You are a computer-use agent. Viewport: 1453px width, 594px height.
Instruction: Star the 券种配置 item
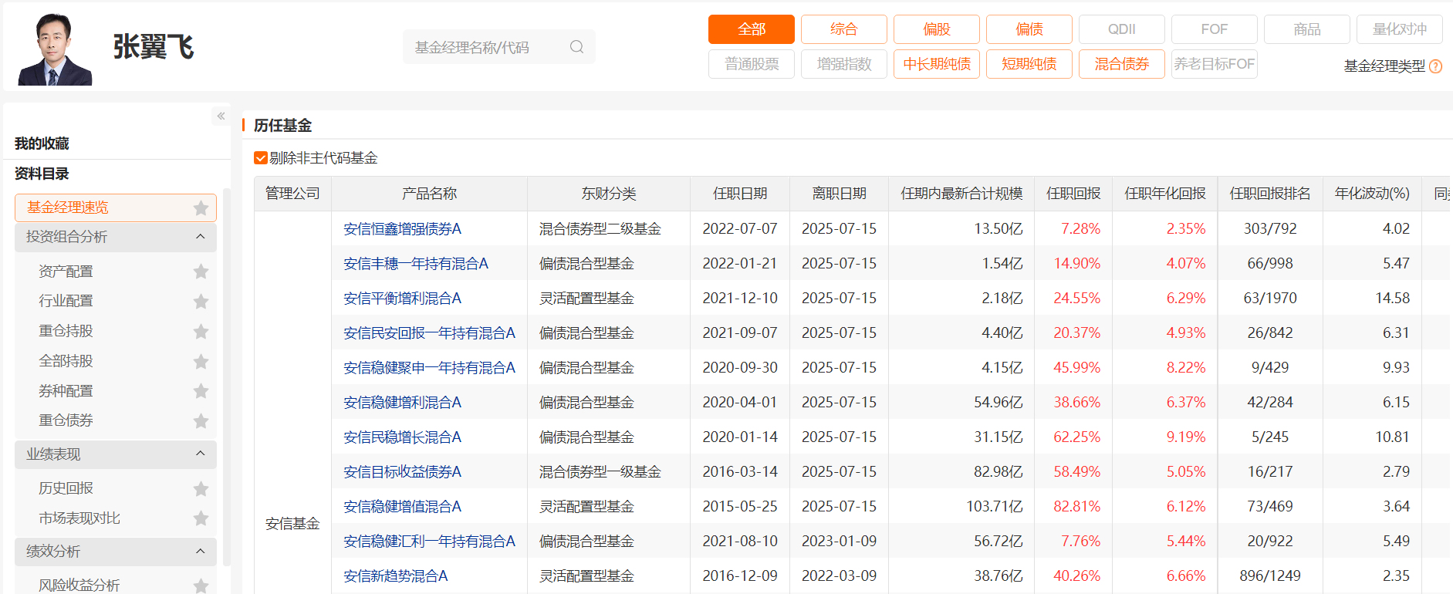201,391
